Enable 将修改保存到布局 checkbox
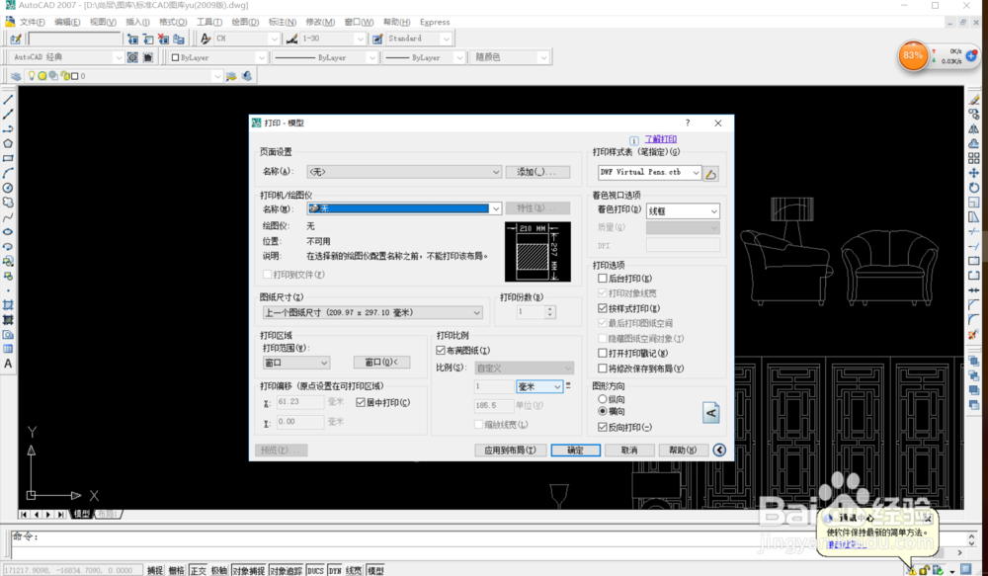The height and width of the screenshot is (576, 988). [x=603, y=369]
